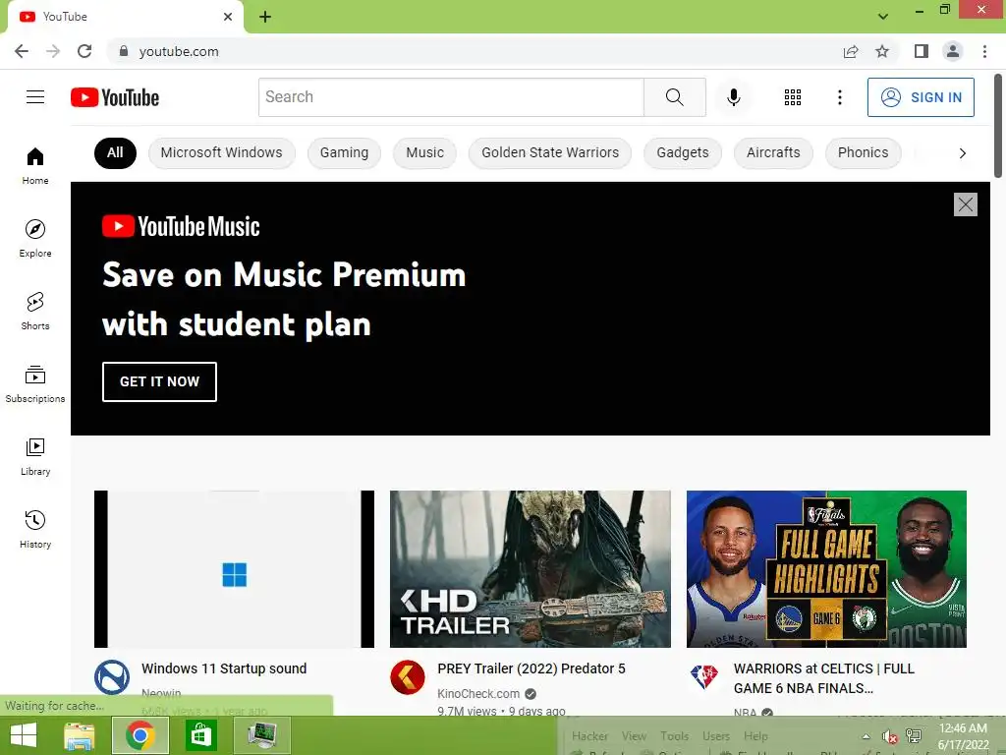1006x755 pixels.
Task: Start voice search with microphone
Action: click(733, 97)
